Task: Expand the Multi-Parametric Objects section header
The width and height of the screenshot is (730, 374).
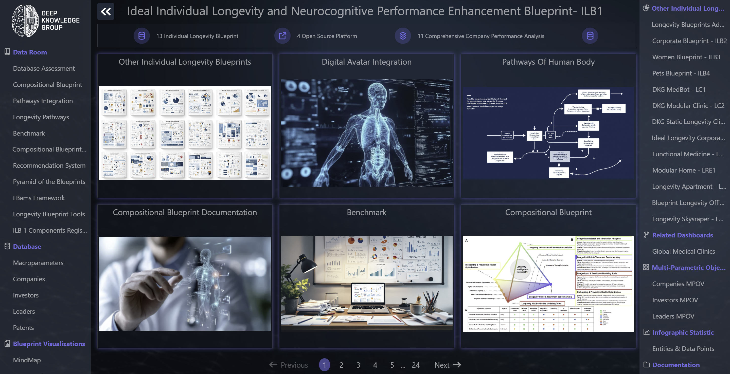Action: [x=688, y=267]
